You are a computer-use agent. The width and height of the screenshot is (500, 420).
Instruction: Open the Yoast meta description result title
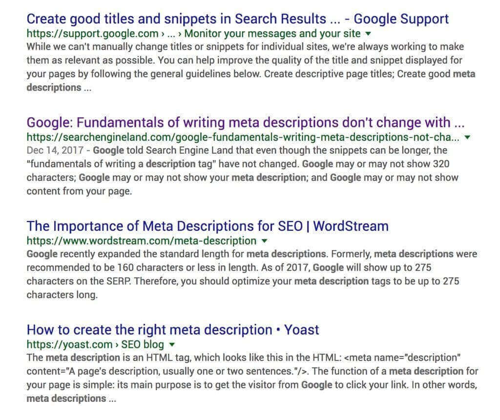173,330
